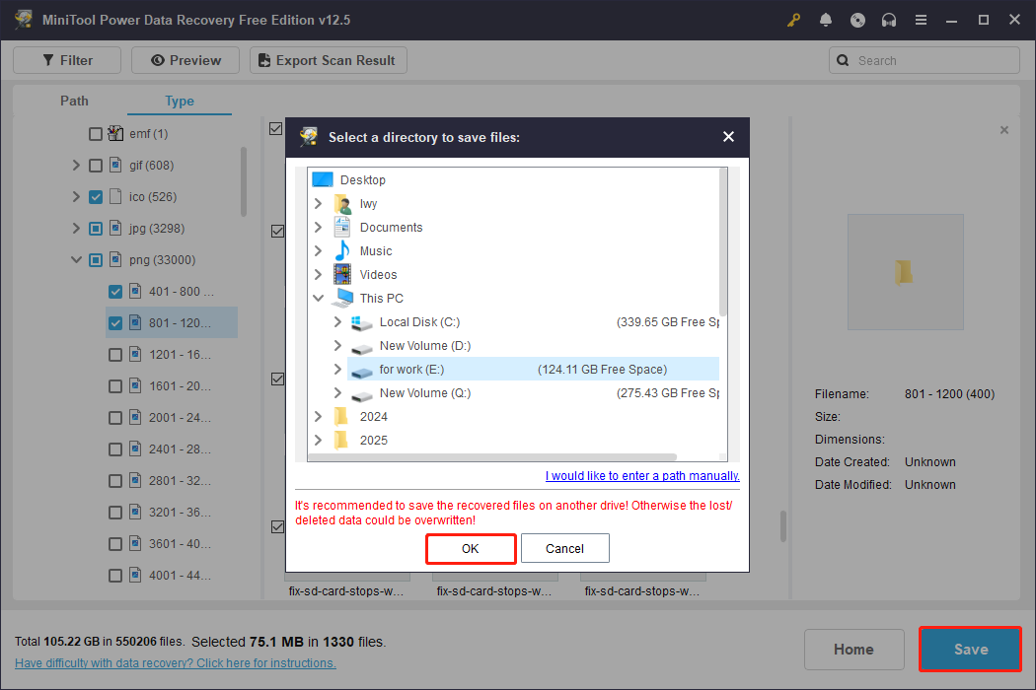
Task: Expand the Videos node in dialog
Action: (x=319, y=274)
